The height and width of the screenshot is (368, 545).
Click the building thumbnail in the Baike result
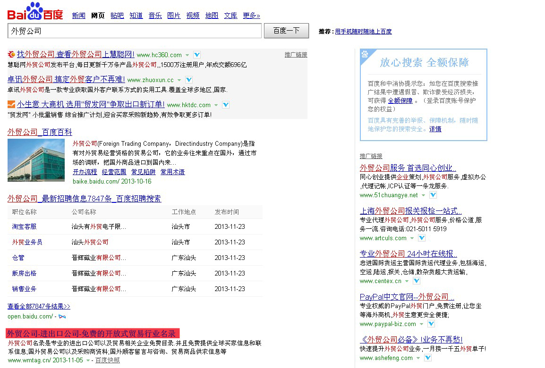[x=36, y=160]
